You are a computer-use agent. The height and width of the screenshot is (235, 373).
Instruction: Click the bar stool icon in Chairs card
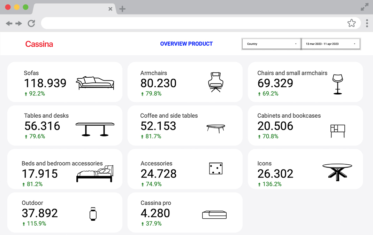[337, 84]
